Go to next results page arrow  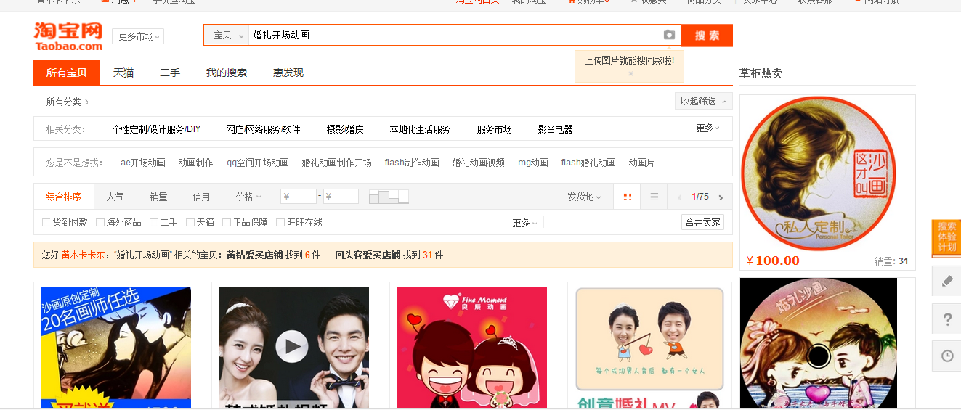(721, 197)
